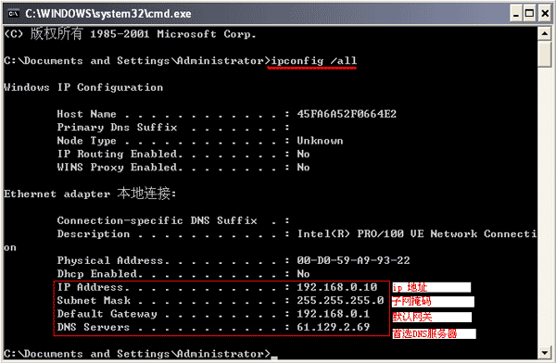Click the scrollbar up arrow
This screenshot has width=556, height=363.
coord(544,34)
